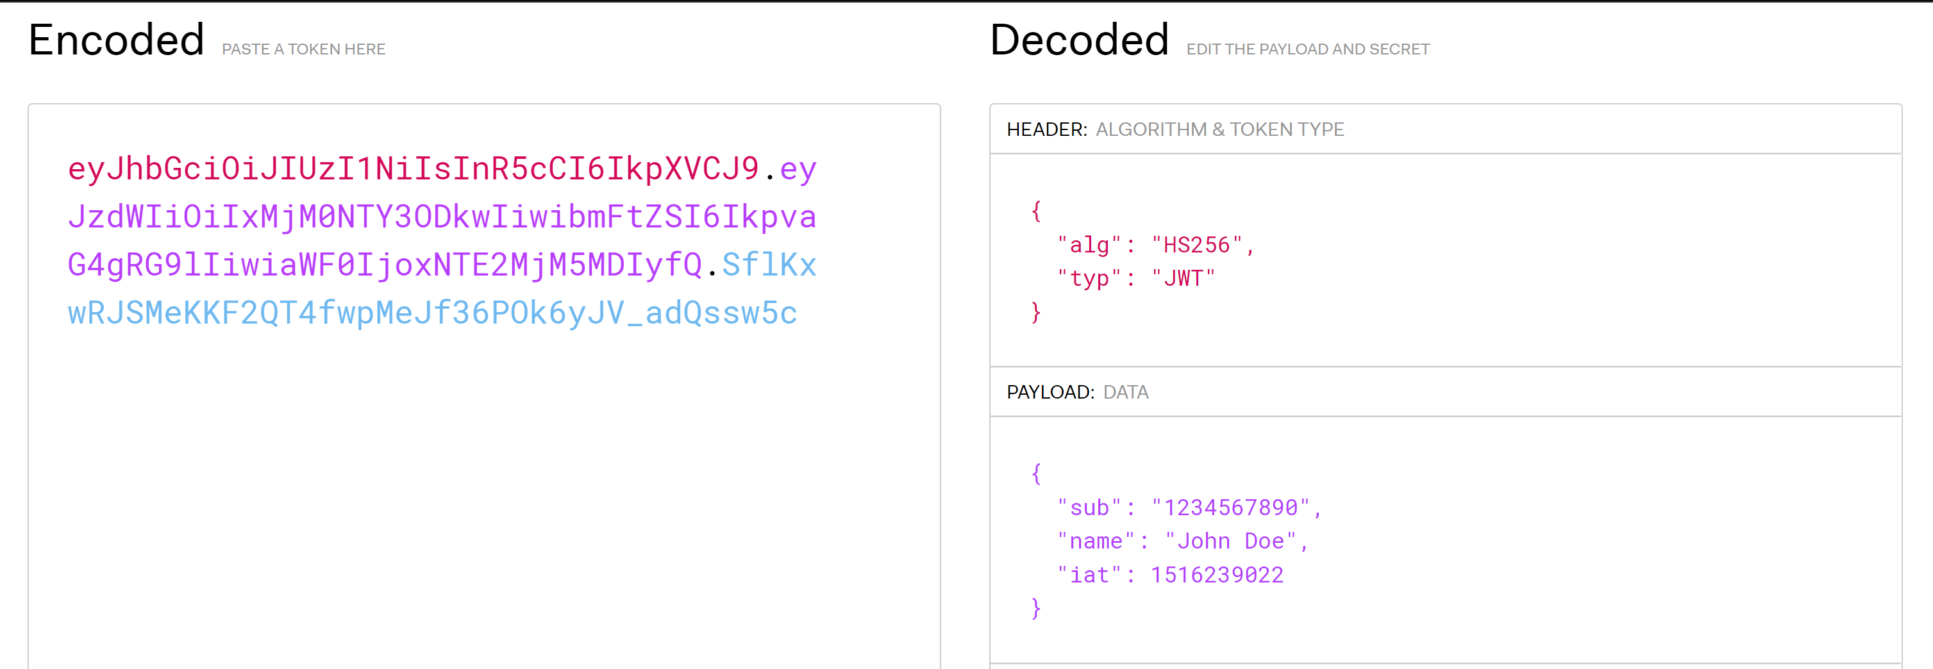The image size is (1933, 669).
Task: Click the red header segment of the encoded token
Action: (413, 169)
